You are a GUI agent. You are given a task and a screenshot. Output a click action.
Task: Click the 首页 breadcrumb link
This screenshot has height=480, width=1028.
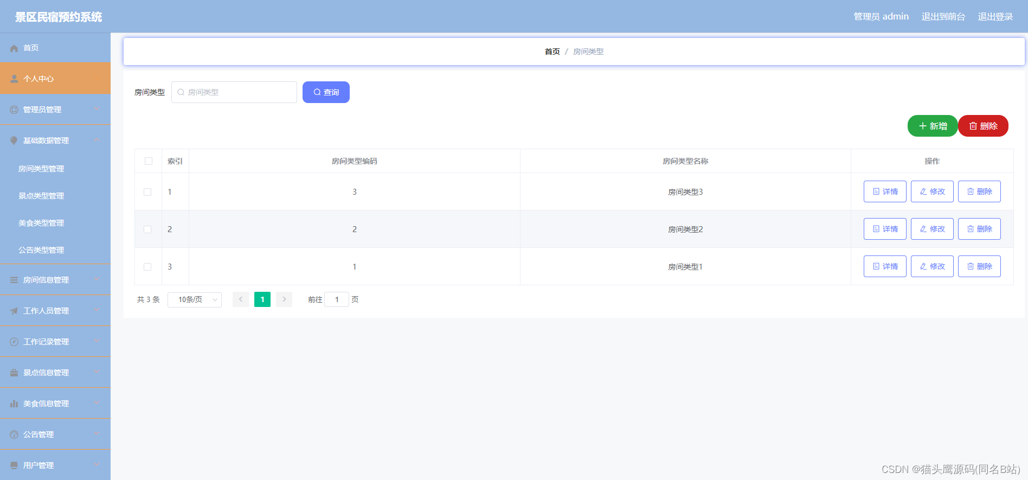tap(552, 52)
